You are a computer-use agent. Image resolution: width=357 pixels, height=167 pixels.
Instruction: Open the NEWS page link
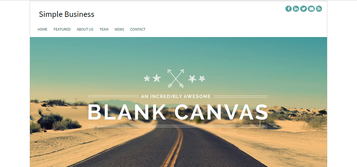[x=119, y=30]
